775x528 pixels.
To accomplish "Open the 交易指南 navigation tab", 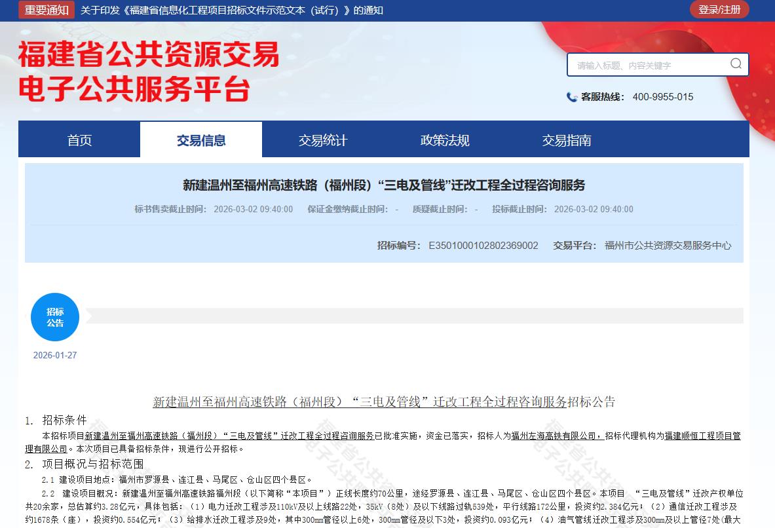I will point(567,140).
